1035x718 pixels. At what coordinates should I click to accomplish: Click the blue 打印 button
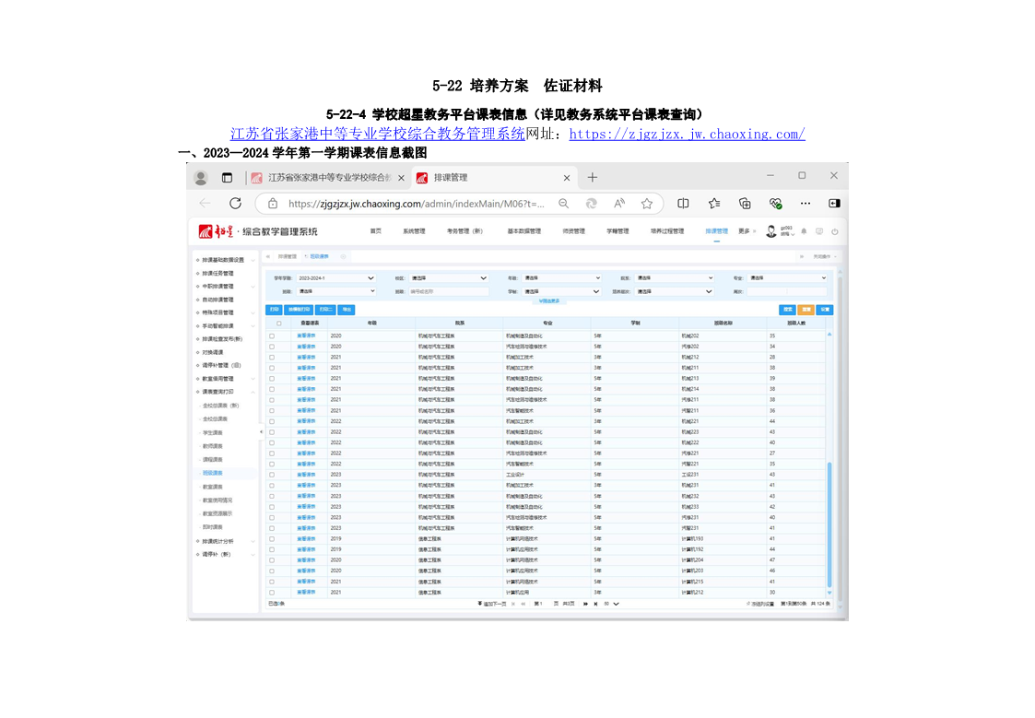point(274,310)
